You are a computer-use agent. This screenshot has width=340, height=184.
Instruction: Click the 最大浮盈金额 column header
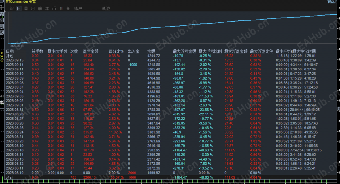pos(236,51)
